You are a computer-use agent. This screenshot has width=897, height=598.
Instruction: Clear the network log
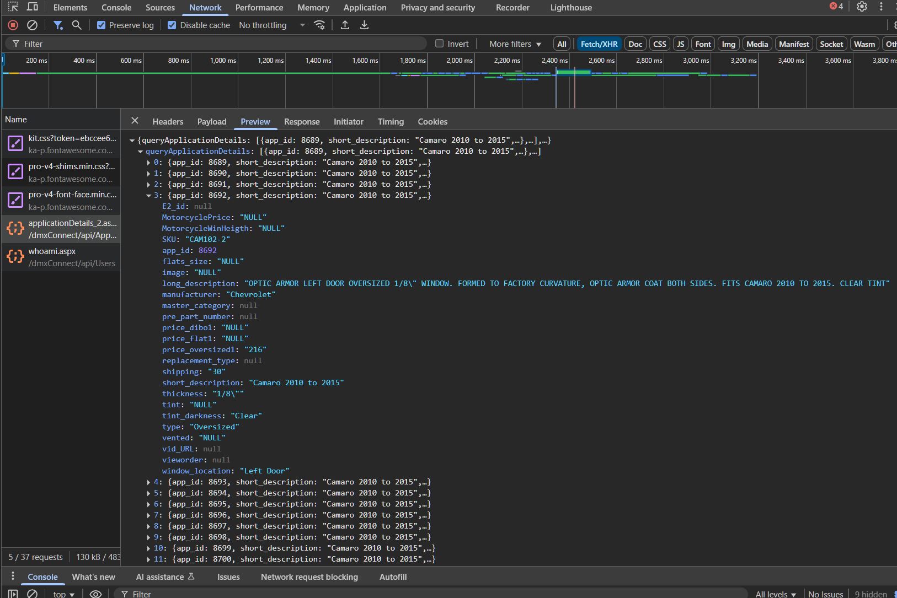point(32,25)
